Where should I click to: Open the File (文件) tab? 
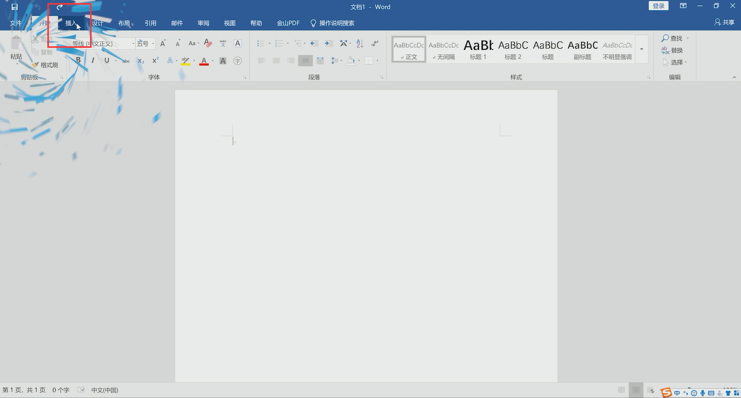pos(15,23)
